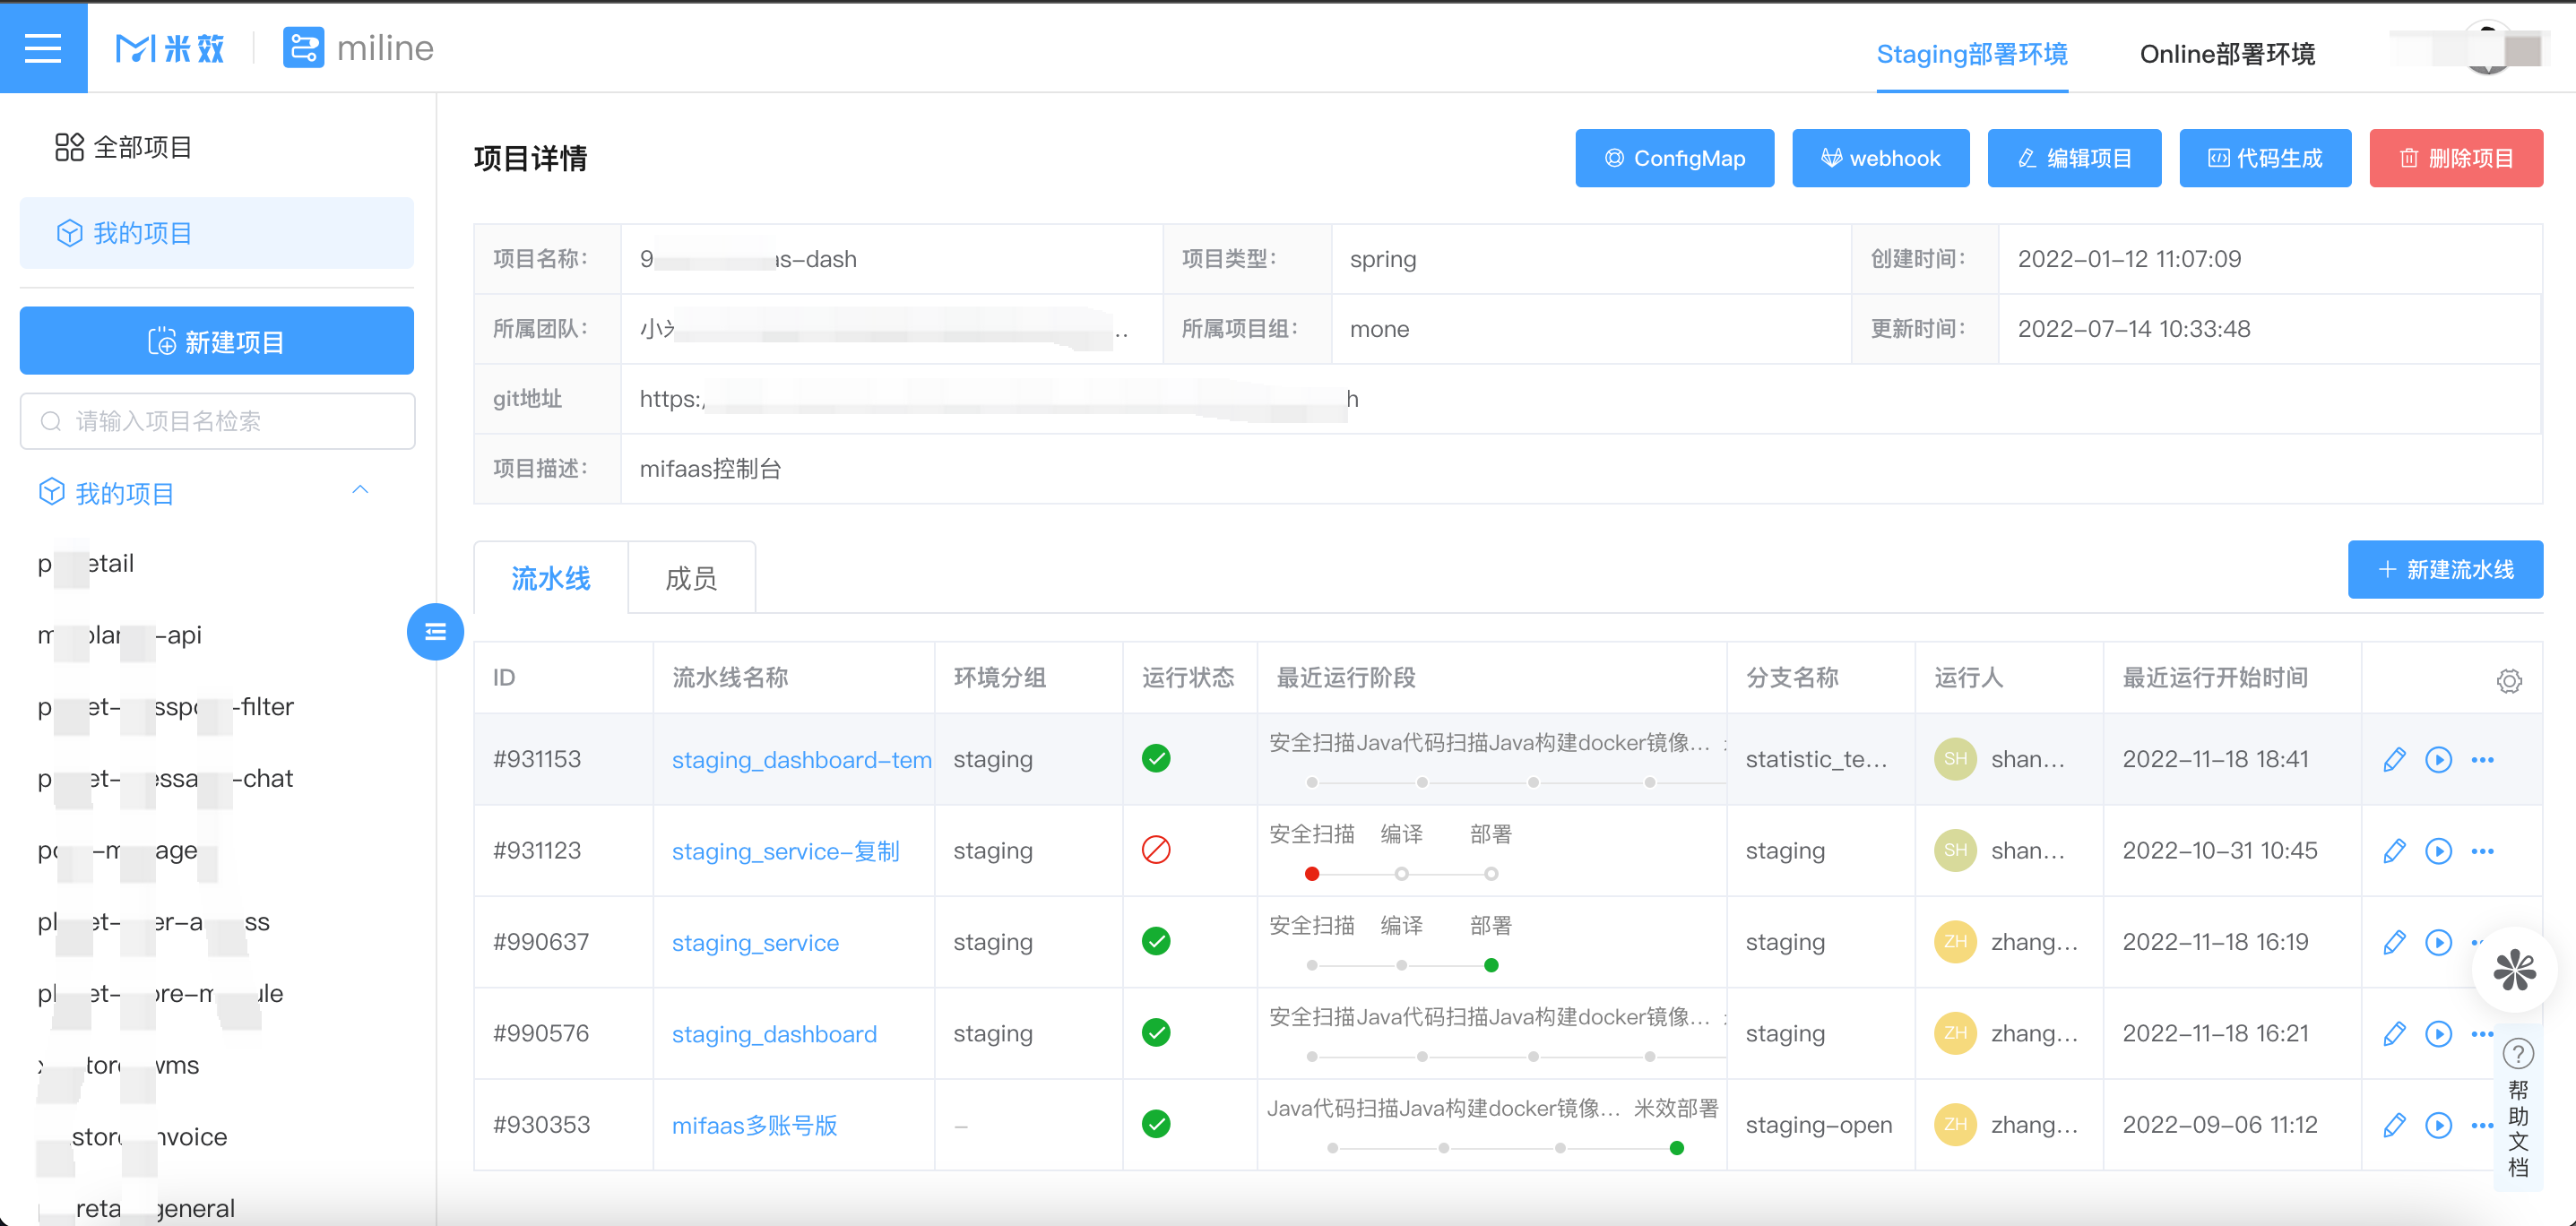Click the project name search field
Viewport: 2576px width, 1226px height.
(x=217, y=421)
